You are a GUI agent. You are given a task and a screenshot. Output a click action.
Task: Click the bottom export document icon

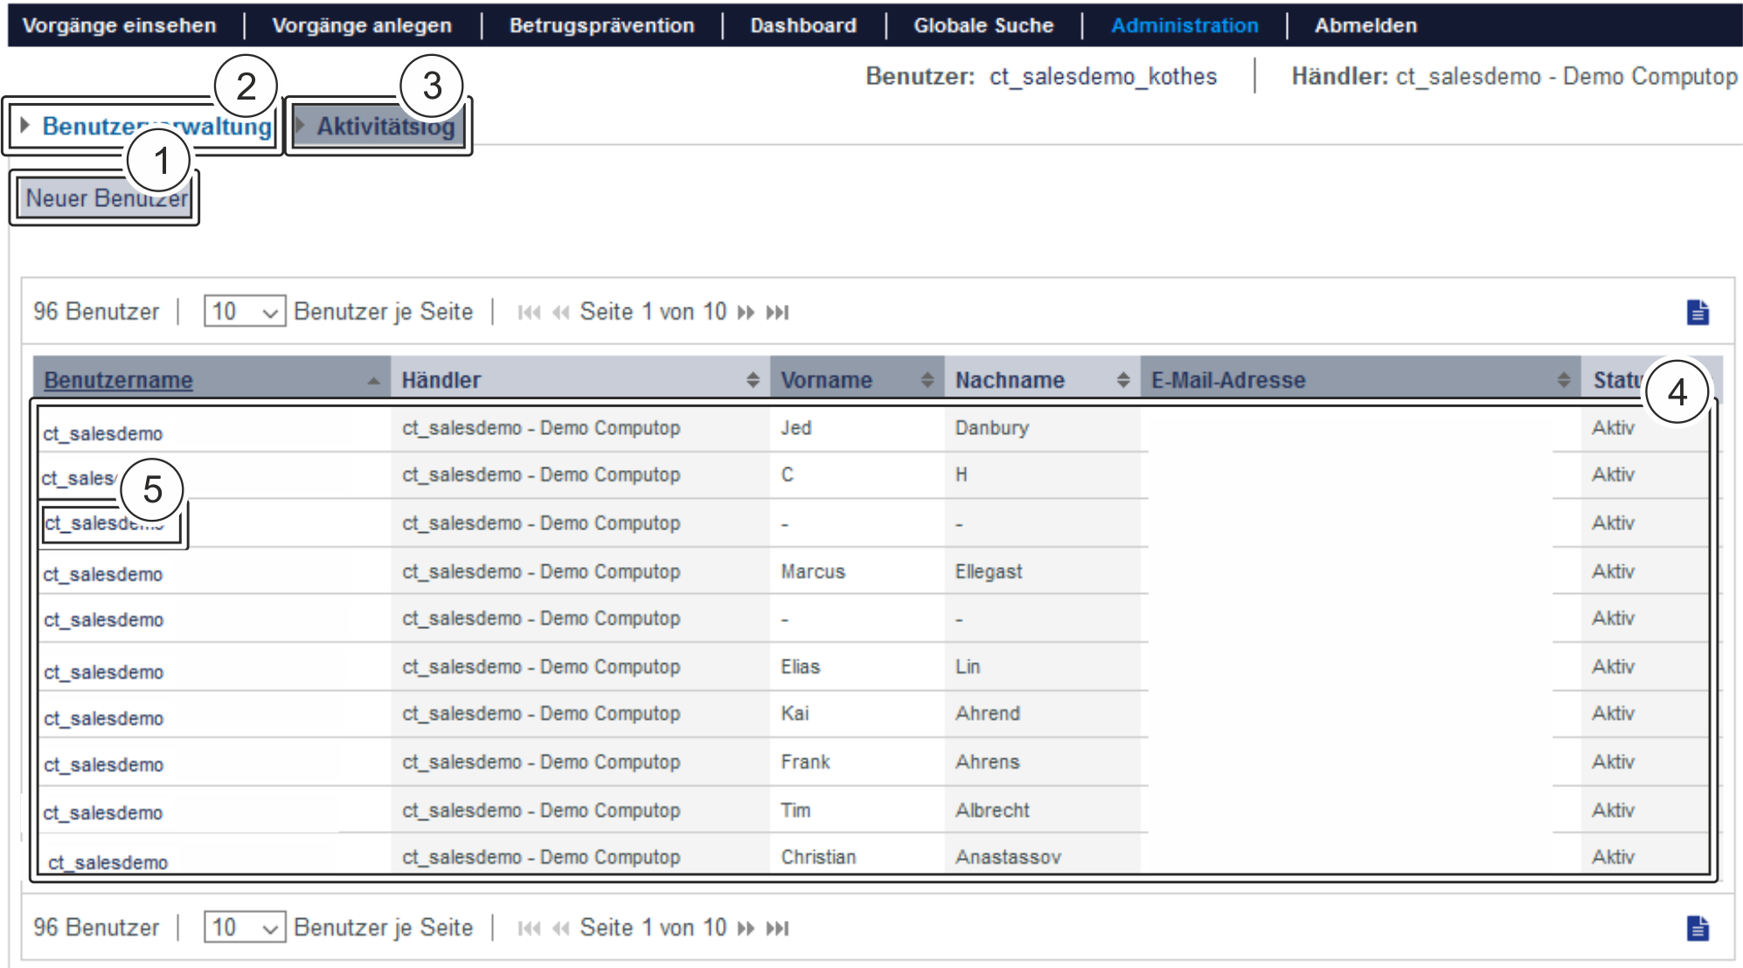click(x=1697, y=928)
